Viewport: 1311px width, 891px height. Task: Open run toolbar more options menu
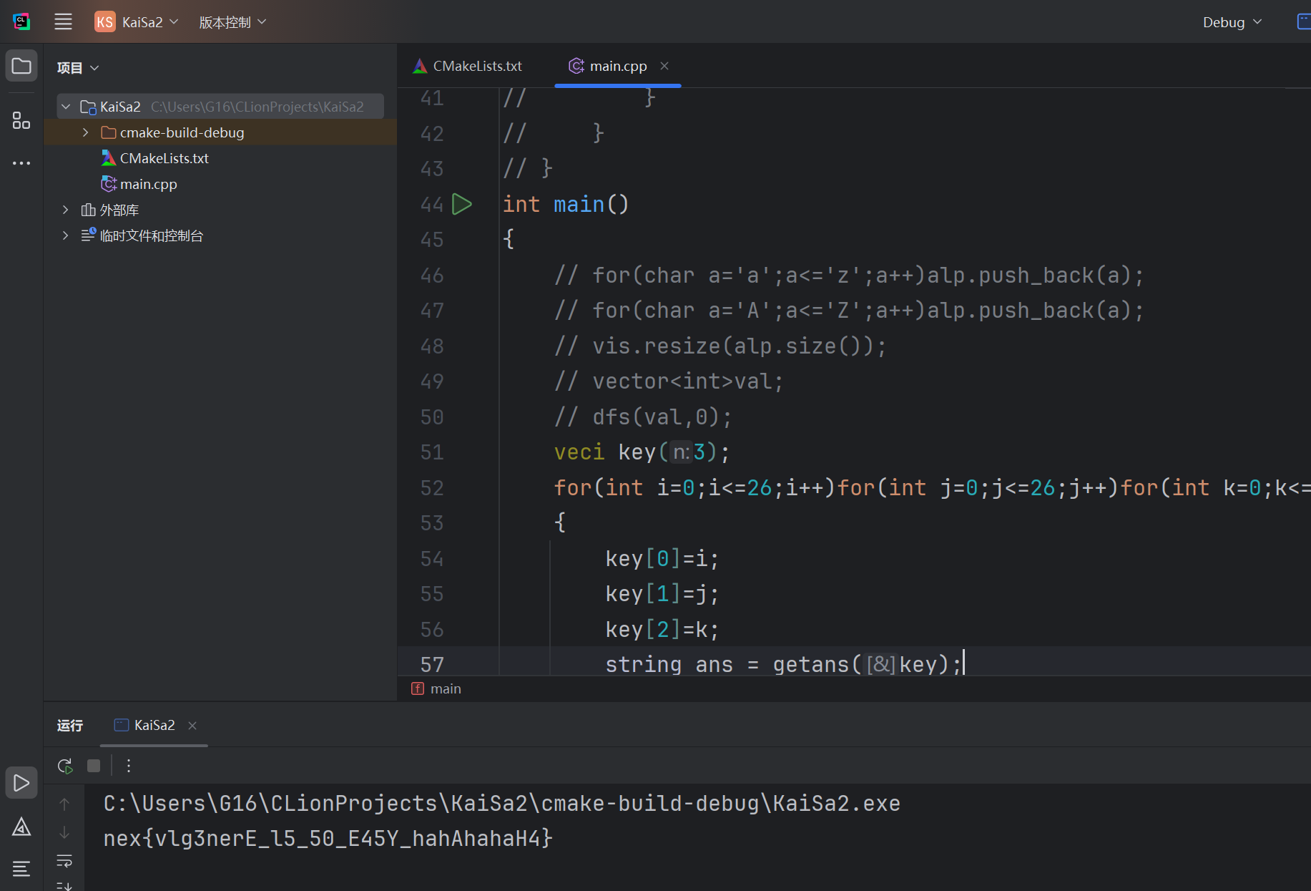(x=129, y=766)
